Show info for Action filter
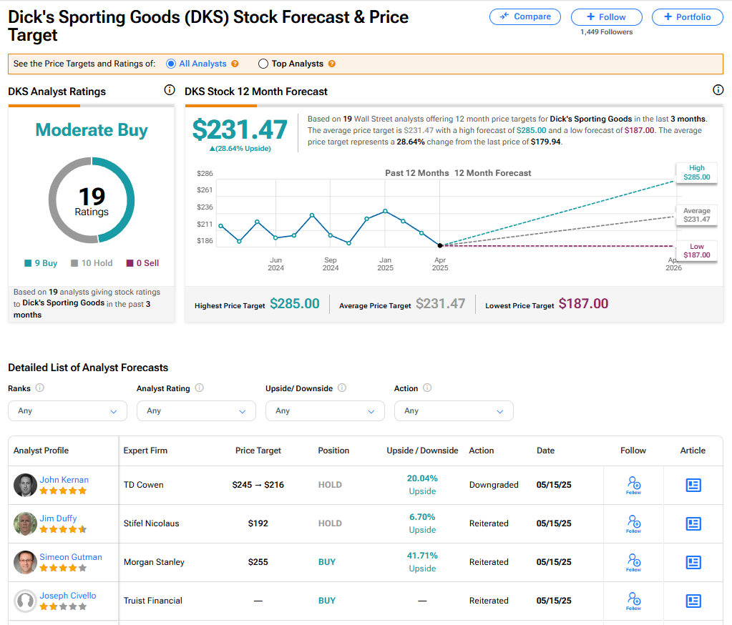The height and width of the screenshot is (625, 732). click(x=427, y=388)
